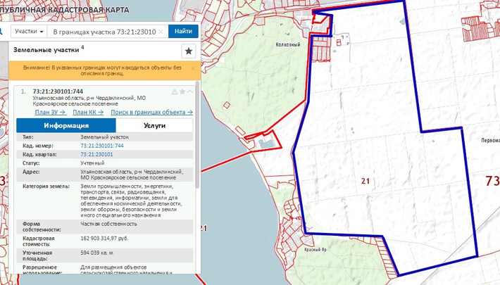Add parcel 73:21:230101:744 to favorites star
500x285 pixels.
pos(182,91)
